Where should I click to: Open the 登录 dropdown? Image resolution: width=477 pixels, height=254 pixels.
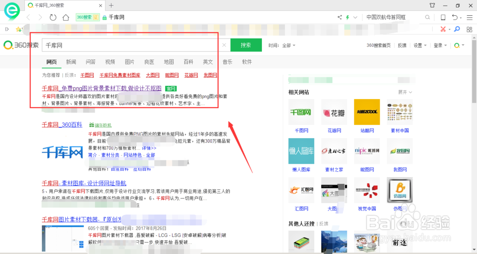440,45
